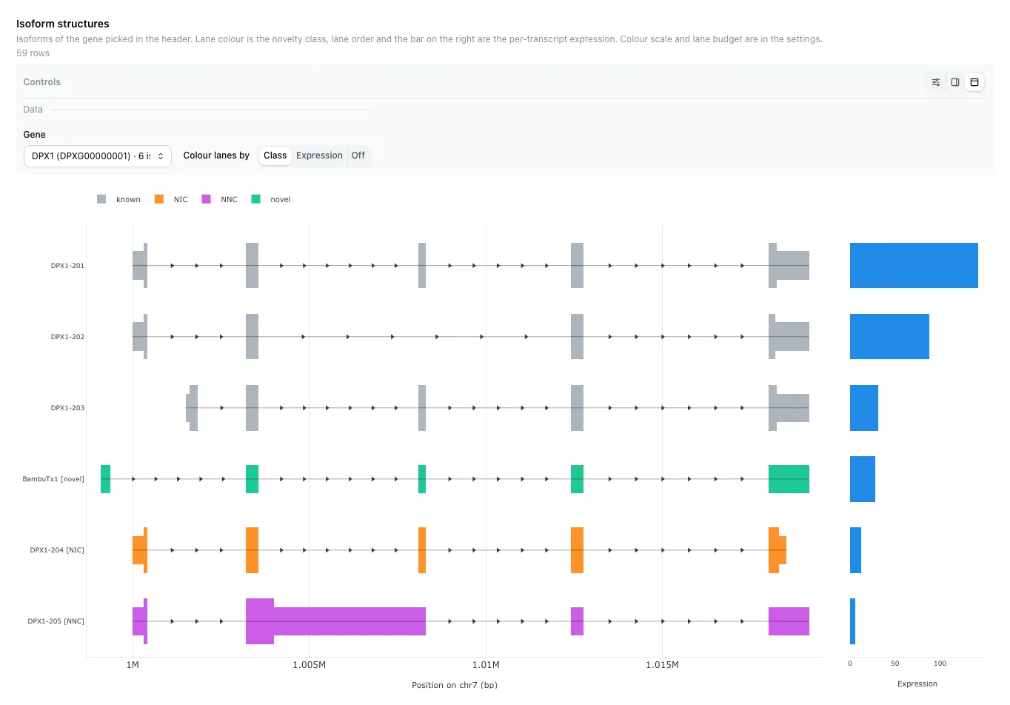Image resolution: width=1010 pixels, height=705 pixels.
Task: Click the Position on chr7 (bp) axis title
Action: [x=455, y=685]
